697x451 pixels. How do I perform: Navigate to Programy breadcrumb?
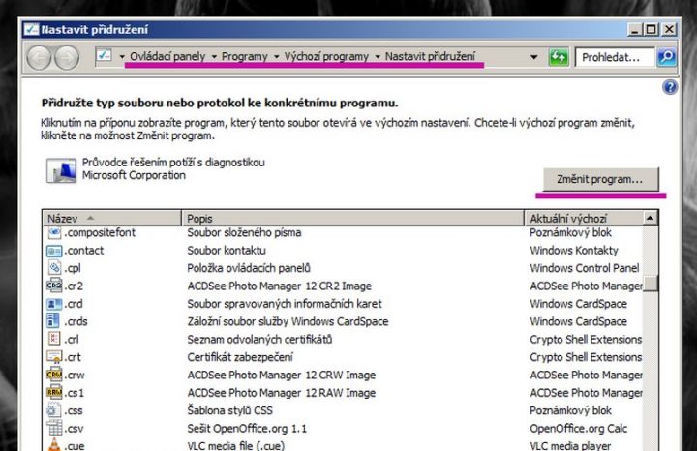coord(245,56)
